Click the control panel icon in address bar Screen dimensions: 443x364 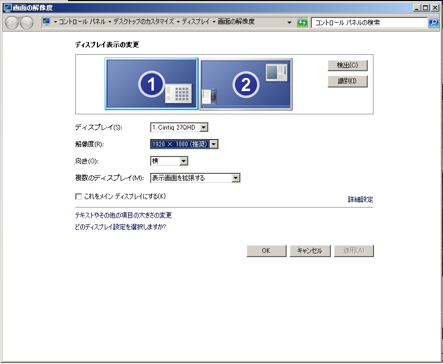tap(46, 22)
